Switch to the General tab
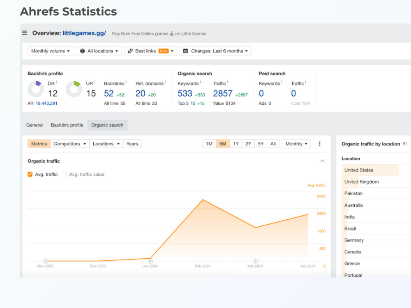This screenshot has width=411, height=308. [35, 125]
